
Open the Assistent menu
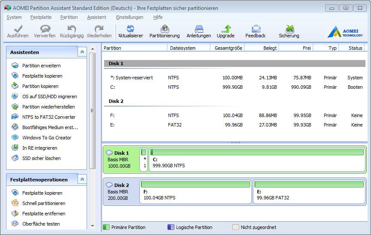[x=96, y=17]
